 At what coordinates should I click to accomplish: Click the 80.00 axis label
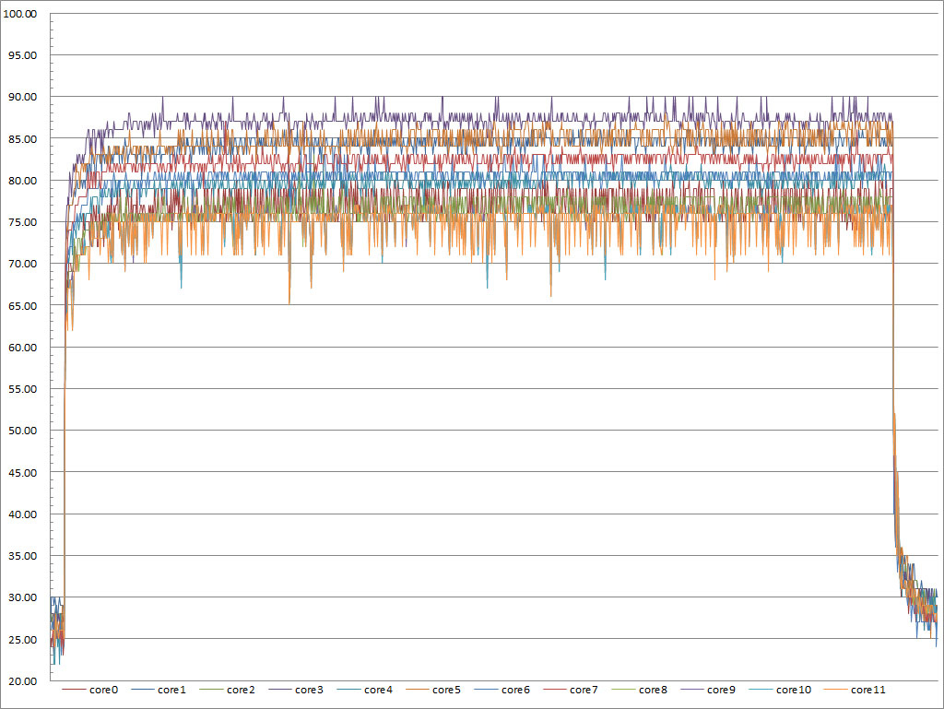(22, 181)
